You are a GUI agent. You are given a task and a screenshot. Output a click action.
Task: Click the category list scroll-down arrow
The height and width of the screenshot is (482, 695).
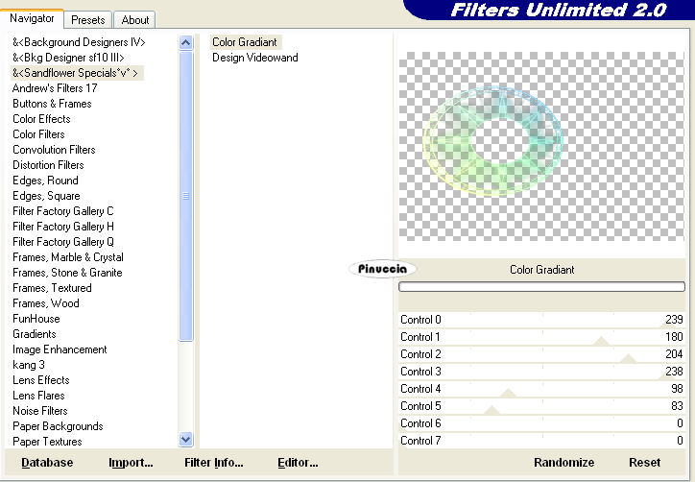(x=185, y=440)
